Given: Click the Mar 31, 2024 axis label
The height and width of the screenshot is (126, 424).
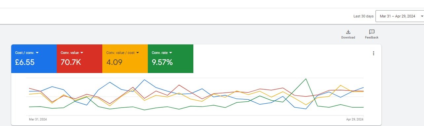Looking at the screenshot, I should click(38, 119).
